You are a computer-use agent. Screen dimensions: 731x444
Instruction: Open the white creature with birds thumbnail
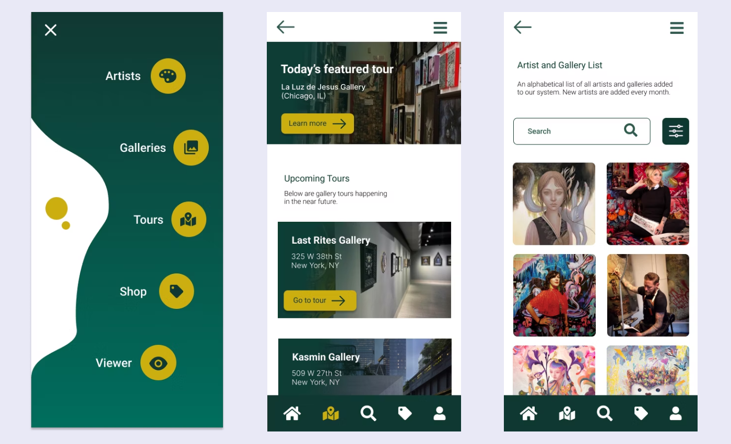coord(648,370)
